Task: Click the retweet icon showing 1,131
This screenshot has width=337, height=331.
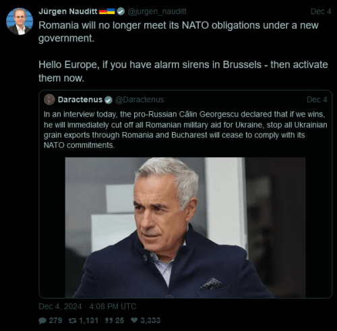Action: coord(73,320)
